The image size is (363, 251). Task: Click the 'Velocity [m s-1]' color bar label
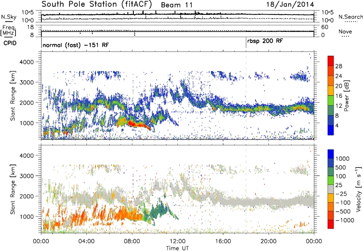click(358, 189)
